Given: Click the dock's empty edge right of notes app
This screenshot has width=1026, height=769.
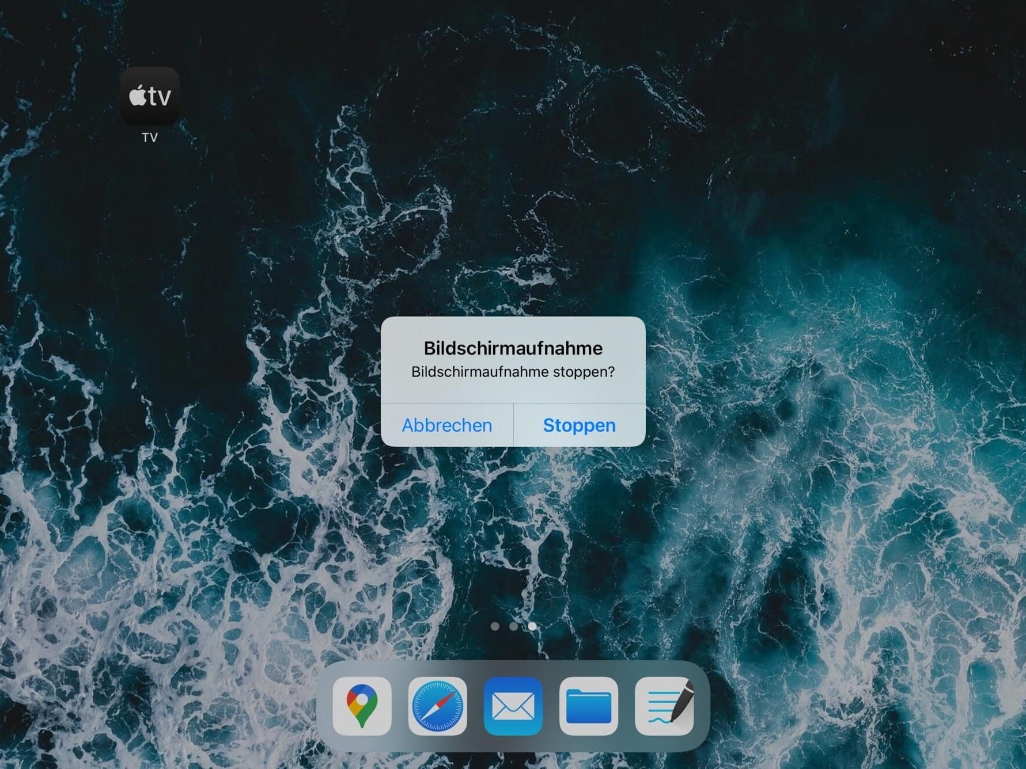Looking at the screenshot, I should tap(702, 706).
